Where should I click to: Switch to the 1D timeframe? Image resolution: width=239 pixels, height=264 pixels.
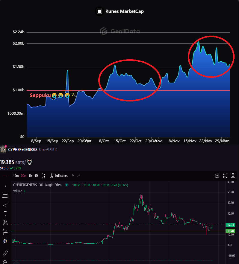36,176
